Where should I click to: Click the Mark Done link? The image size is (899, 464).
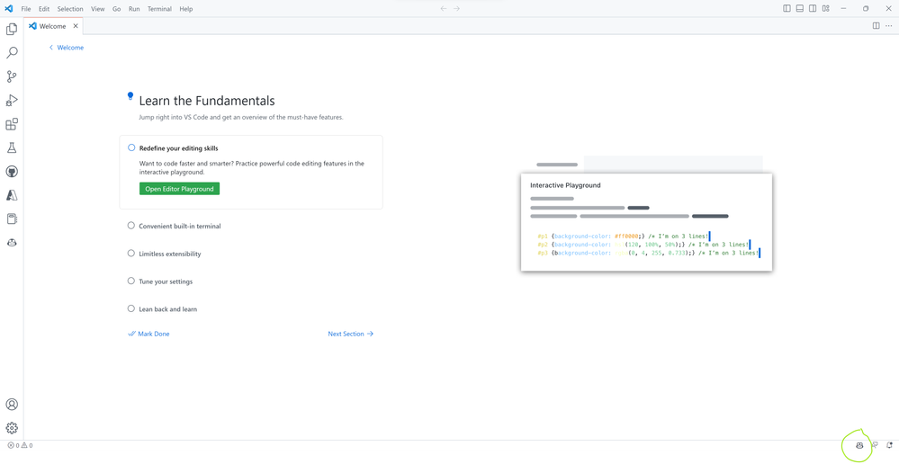point(148,334)
